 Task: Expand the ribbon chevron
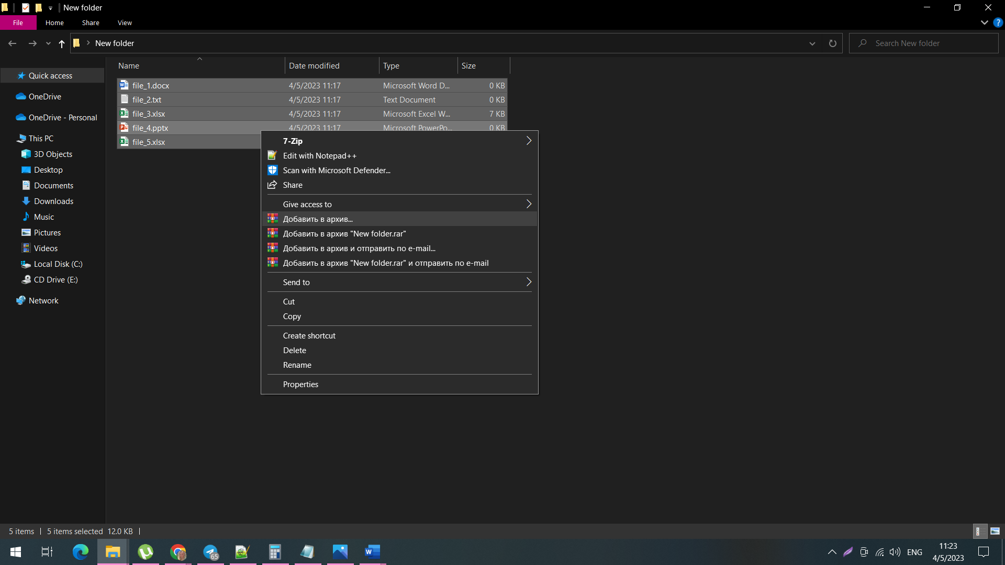pyautogui.click(x=984, y=22)
